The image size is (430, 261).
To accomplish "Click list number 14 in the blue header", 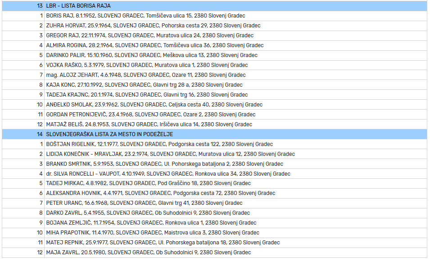I will (40, 134).
